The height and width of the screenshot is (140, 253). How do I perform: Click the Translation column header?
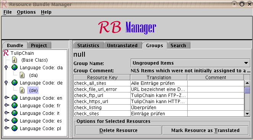[x=159, y=77]
